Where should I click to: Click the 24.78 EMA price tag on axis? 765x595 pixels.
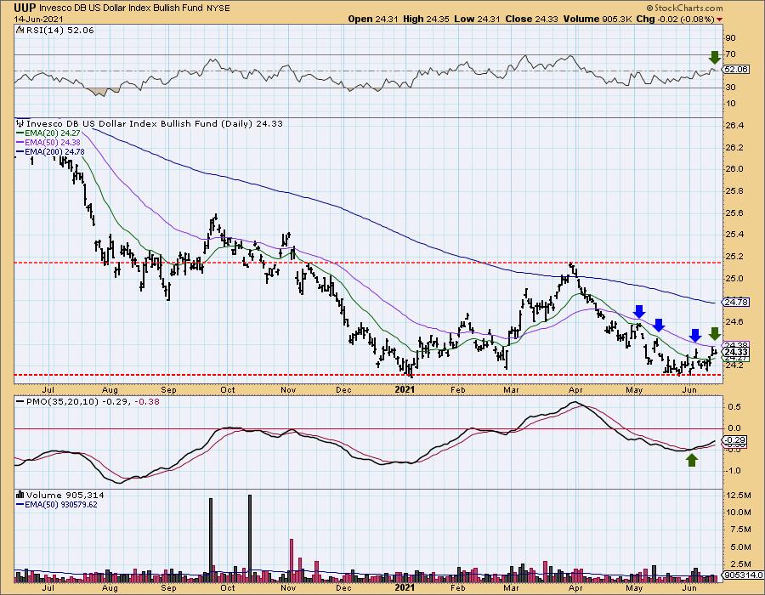click(x=736, y=303)
